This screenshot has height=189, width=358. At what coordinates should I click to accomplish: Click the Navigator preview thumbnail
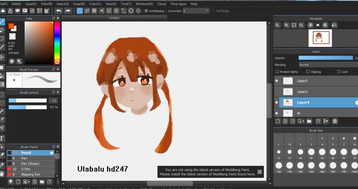(x=320, y=38)
